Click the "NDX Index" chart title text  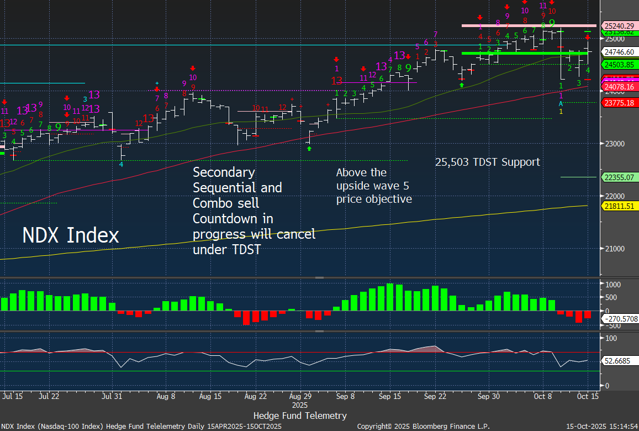[71, 235]
